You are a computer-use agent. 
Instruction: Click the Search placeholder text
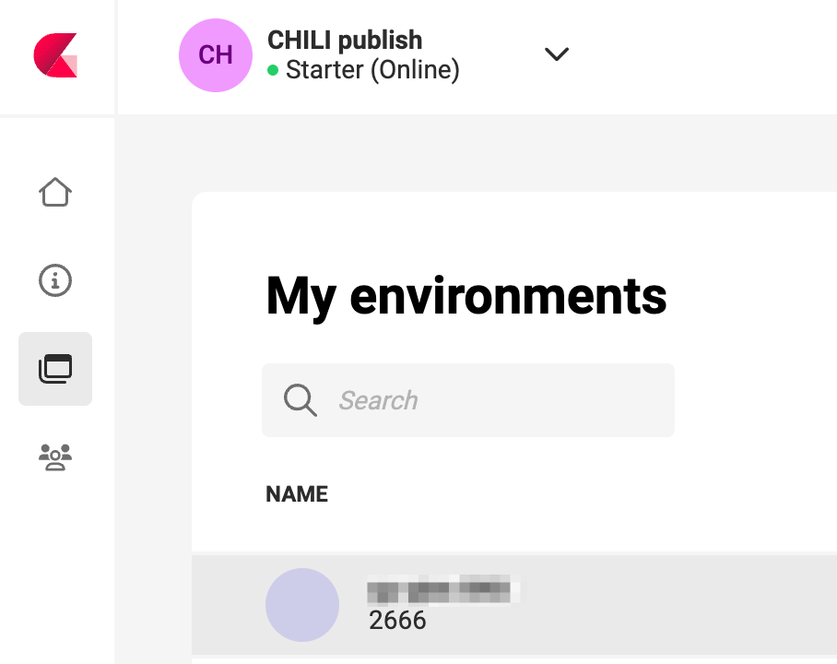coord(379,400)
